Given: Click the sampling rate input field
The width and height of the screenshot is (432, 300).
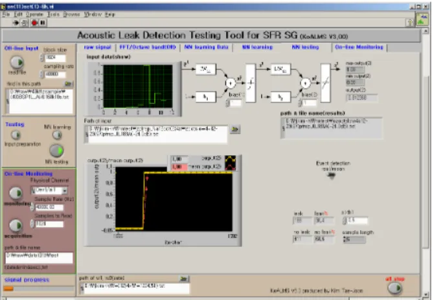Looking at the screenshot, I should click(55, 74).
